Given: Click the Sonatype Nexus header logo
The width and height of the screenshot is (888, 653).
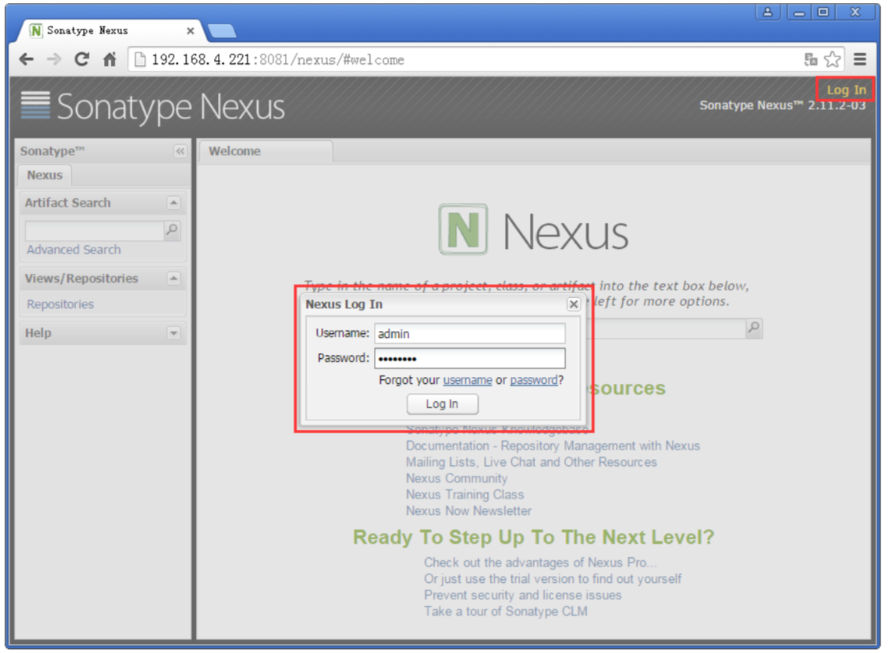Looking at the screenshot, I should click(x=153, y=106).
